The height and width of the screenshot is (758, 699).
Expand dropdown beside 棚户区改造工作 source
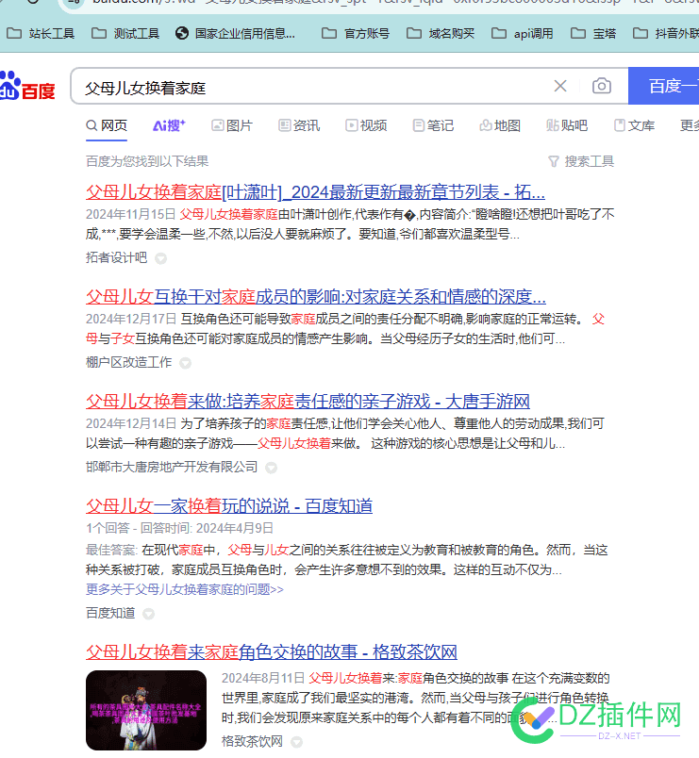point(185,363)
